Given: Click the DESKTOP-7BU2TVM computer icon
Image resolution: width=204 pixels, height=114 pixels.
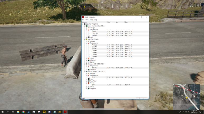Looking at the screenshot, I should pos(84,24).
